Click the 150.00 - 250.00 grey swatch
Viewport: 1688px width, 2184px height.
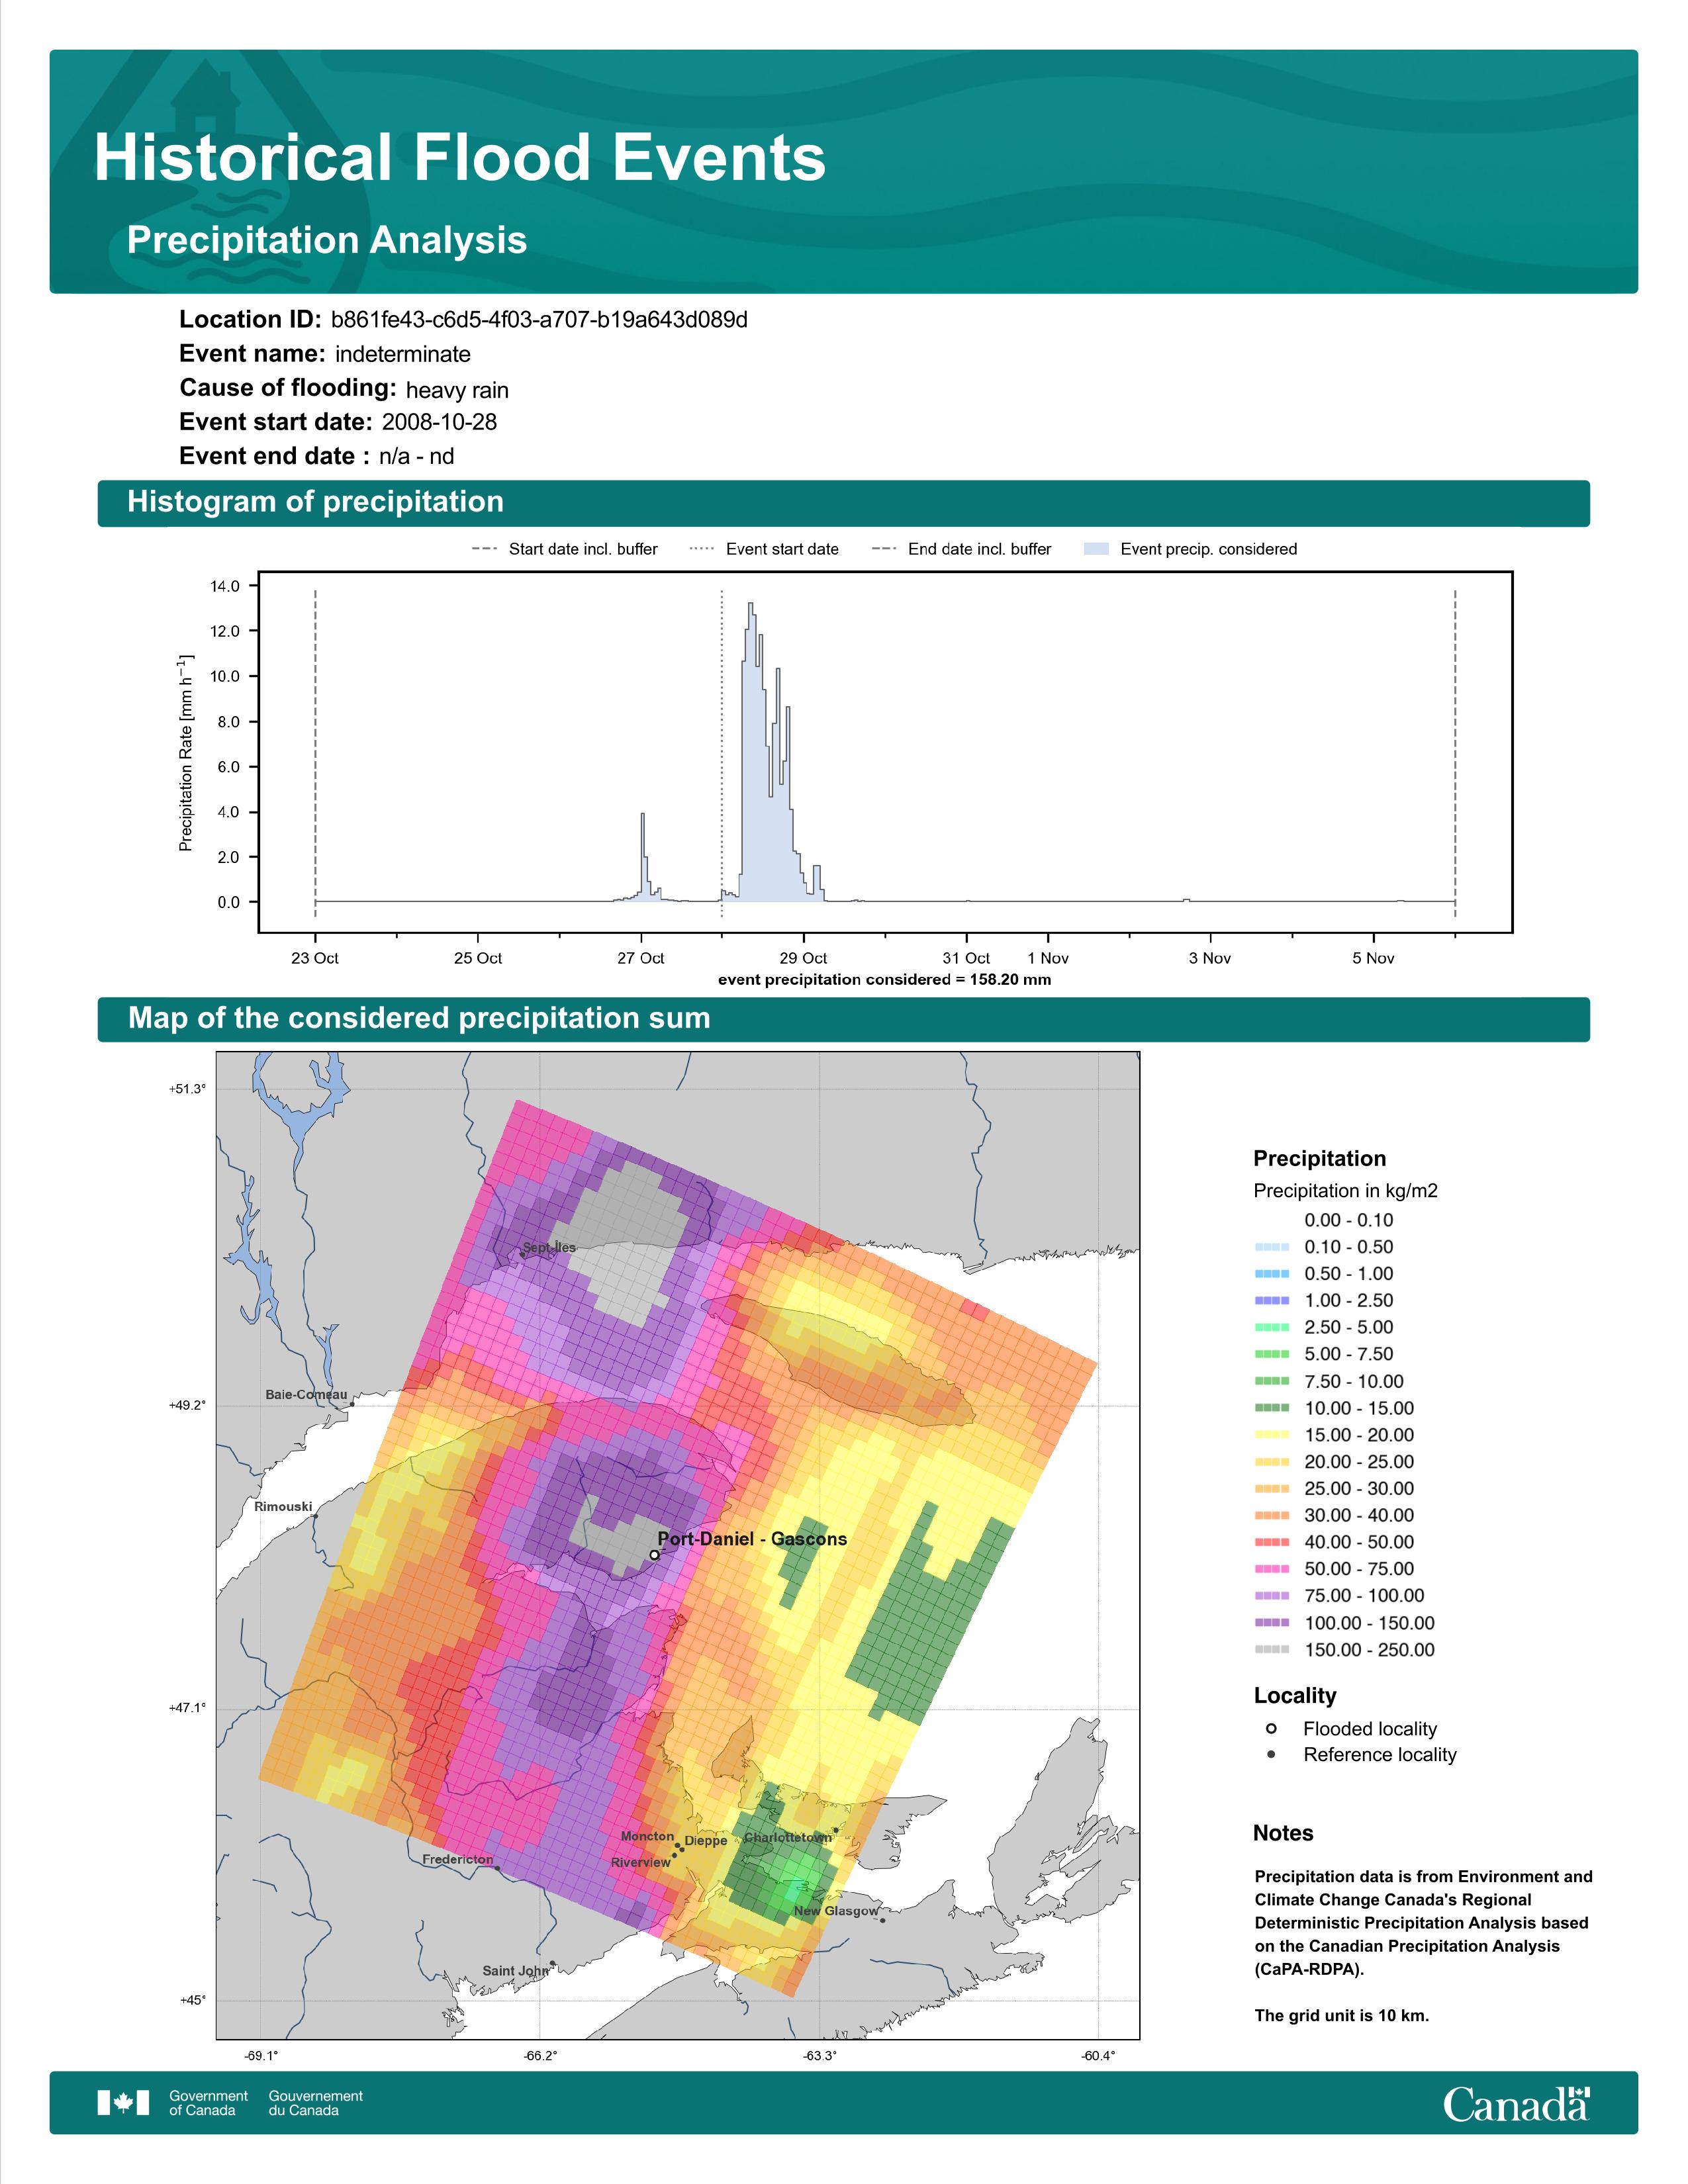(1272, 1650)
